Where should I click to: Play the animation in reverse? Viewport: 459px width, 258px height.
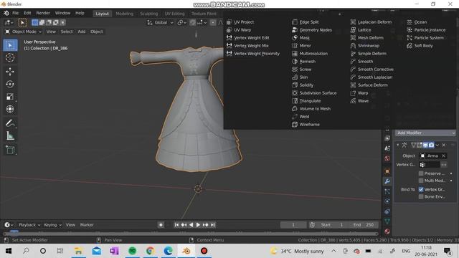[191, 224]
